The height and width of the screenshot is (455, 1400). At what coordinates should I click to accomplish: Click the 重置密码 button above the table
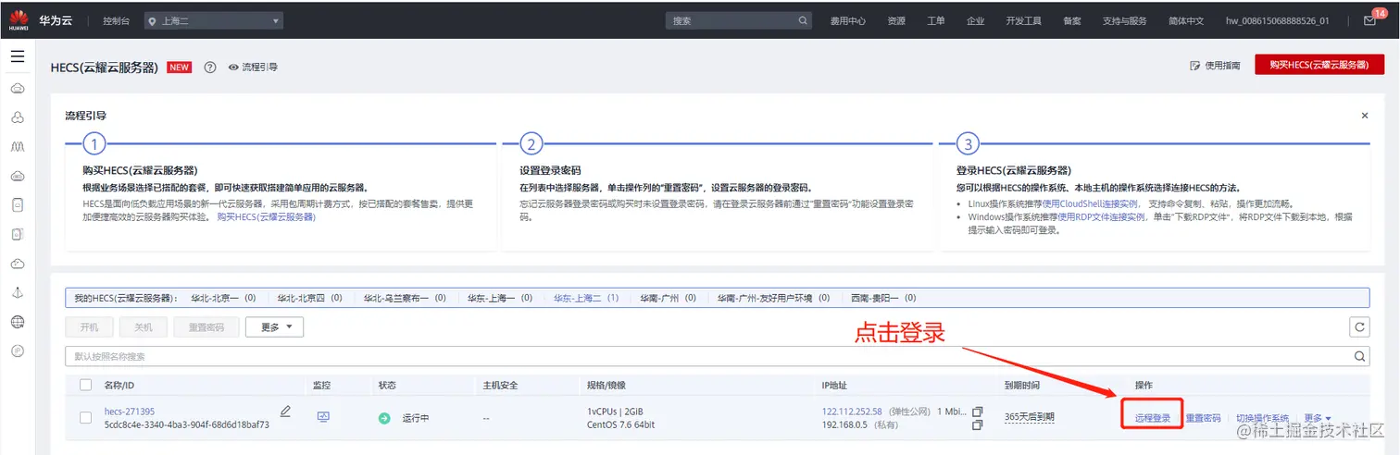click(206, 327)
